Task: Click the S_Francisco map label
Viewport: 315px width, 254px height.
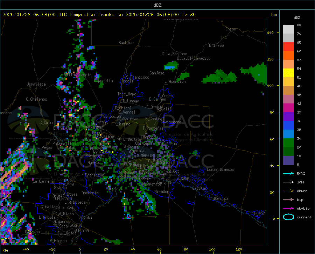Action: pos(138,77)
